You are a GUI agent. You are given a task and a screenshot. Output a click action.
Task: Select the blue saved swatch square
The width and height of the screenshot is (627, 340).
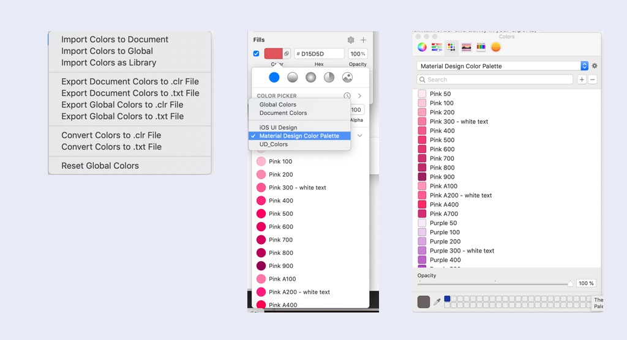(448, 298)
